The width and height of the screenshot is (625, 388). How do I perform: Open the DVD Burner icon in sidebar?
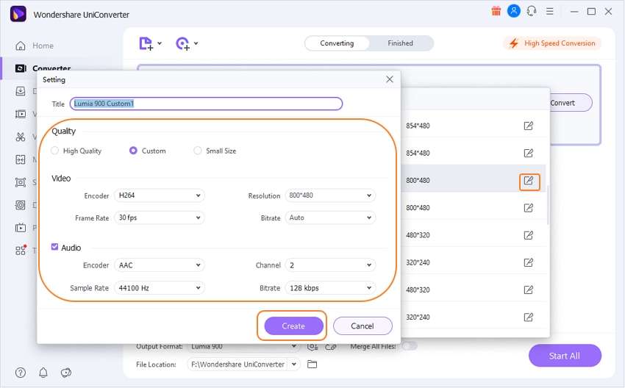coord(21,205)
